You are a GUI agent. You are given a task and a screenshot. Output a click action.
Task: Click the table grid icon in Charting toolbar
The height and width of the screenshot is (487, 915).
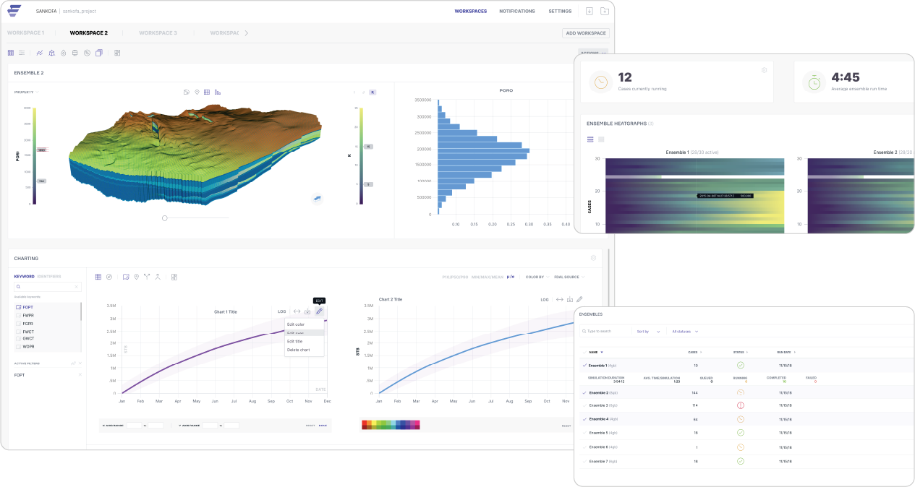point(98,277)
